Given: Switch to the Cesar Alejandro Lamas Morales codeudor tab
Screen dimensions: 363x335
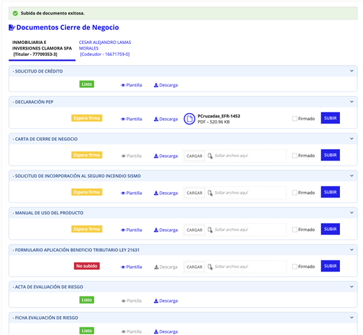Looking at the screenshot, I should point(105,48).
